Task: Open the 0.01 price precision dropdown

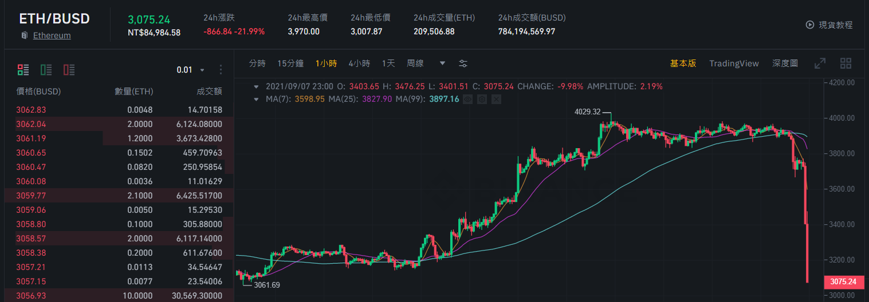Action: [x=190, y=70]
